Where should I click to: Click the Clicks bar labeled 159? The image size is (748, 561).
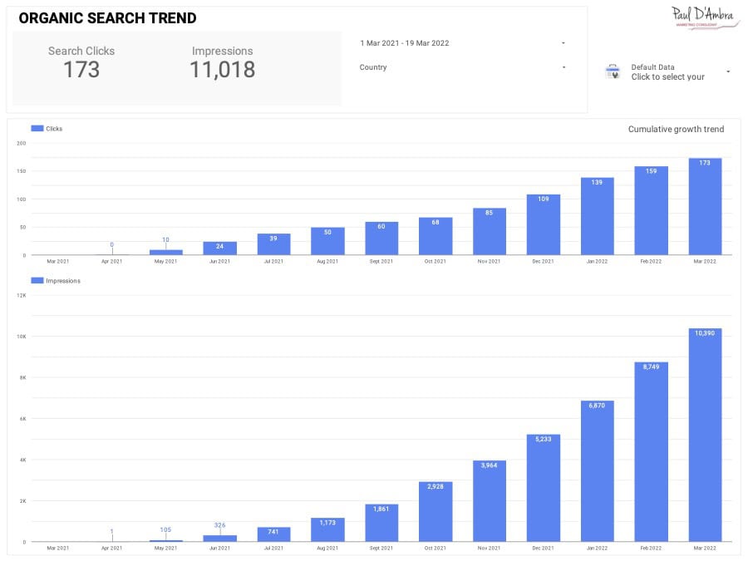point(651,211)
